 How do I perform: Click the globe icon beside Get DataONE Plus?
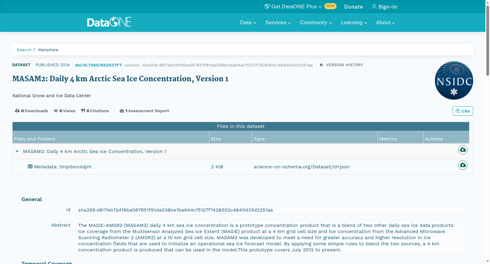(267, 6)
